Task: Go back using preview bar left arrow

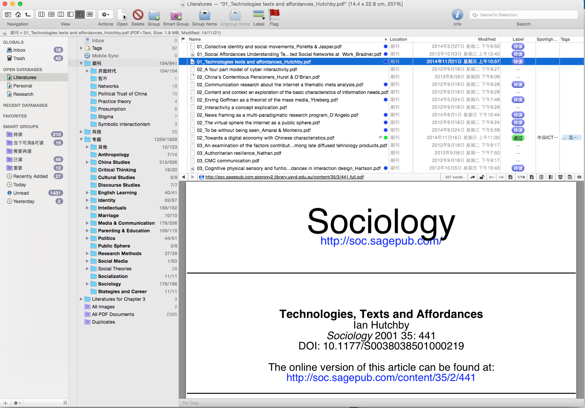Action: click(184, 177)
